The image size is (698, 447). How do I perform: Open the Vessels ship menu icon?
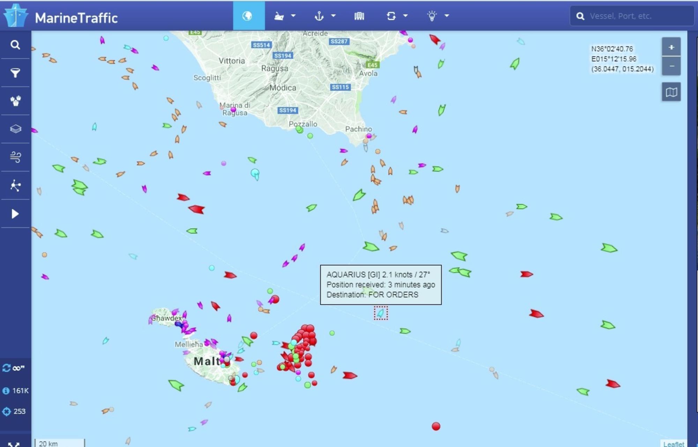pyautogui.click(x=279, y=16)
